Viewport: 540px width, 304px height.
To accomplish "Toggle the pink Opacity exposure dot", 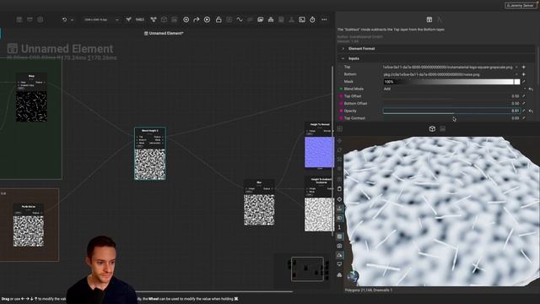I will click(341, 111).
